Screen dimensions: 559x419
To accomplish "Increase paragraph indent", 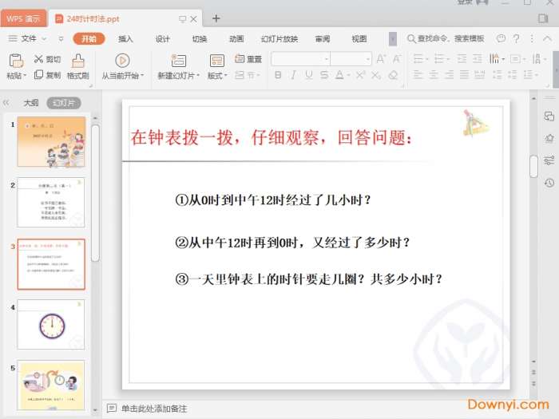I will pyautogui.click(x=478, y=59).
